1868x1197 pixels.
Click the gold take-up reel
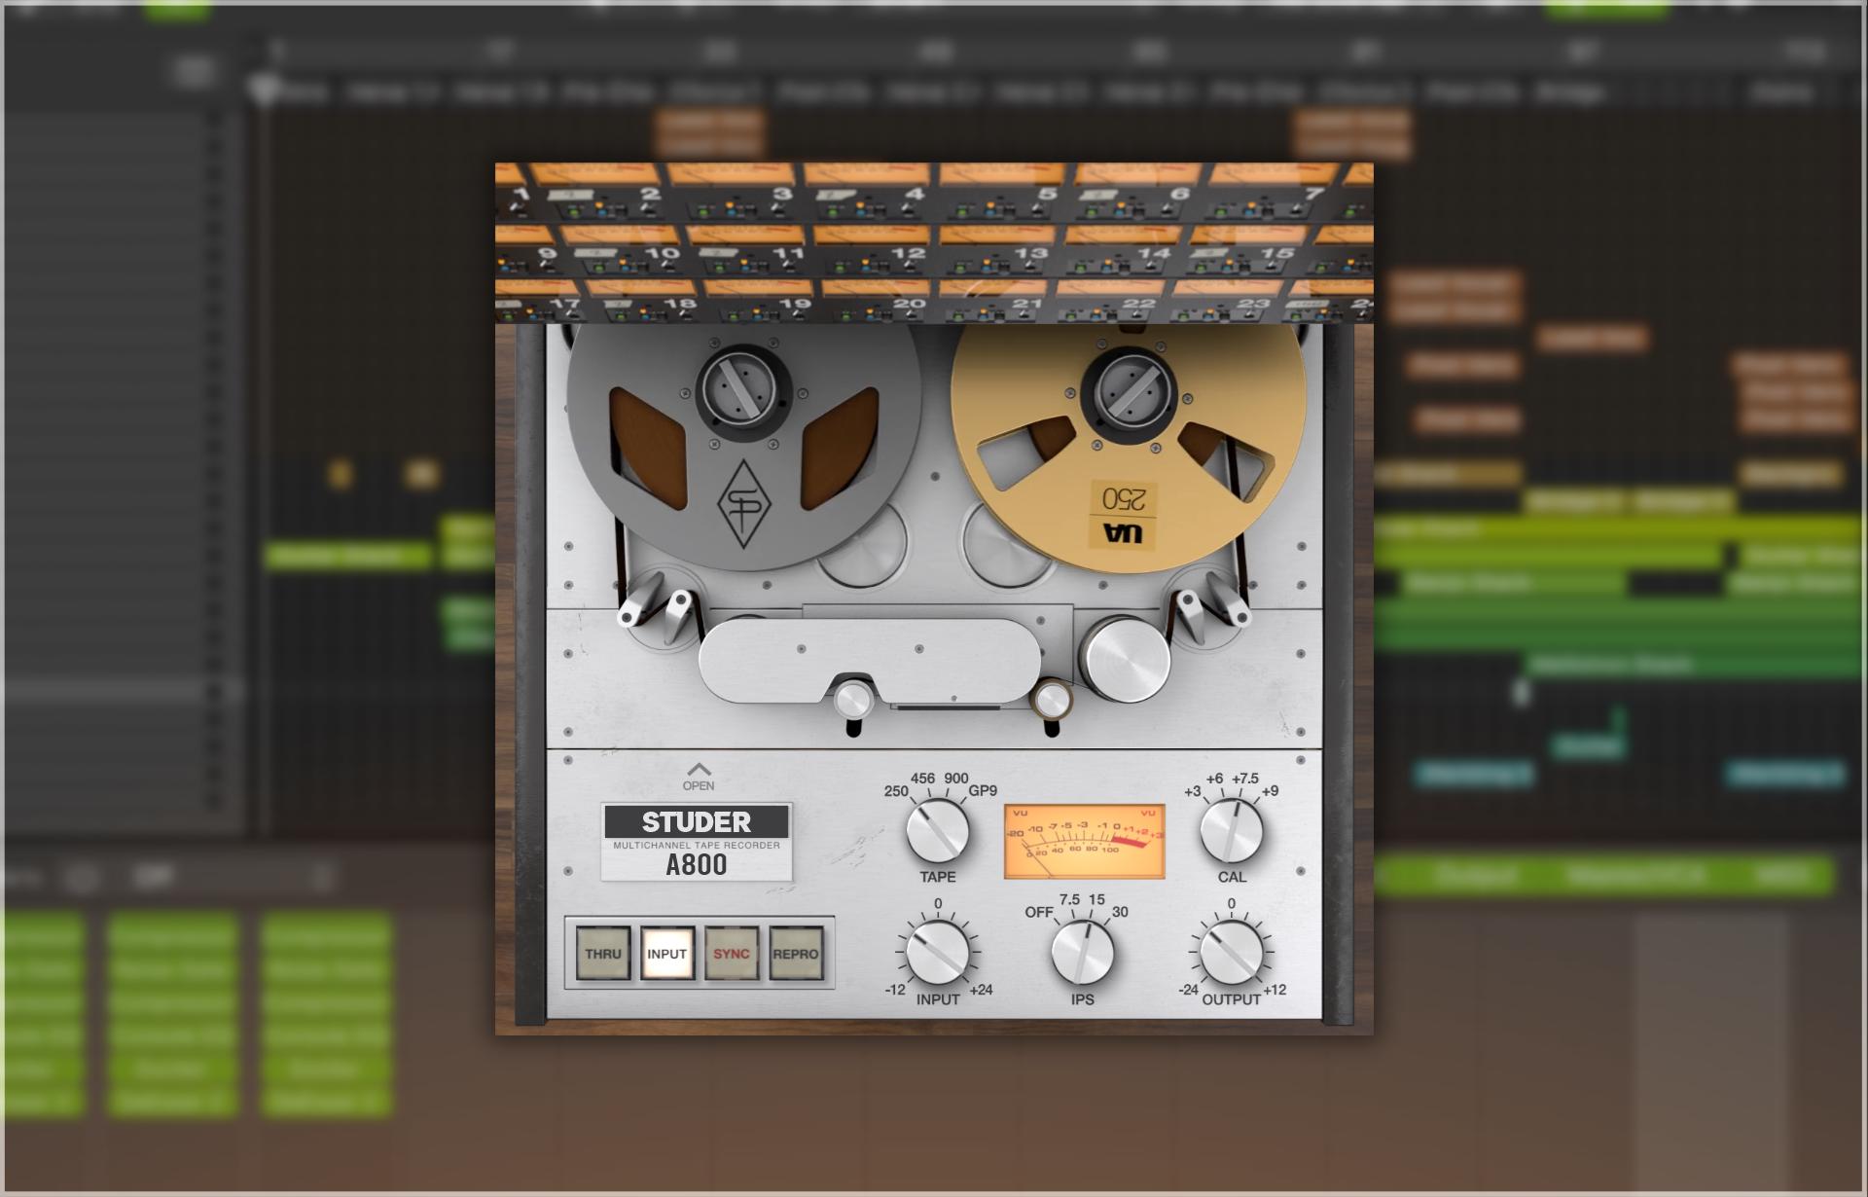click(x=1129, y=448)
